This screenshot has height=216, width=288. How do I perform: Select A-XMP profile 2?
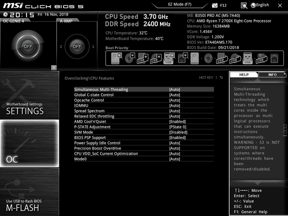tap(61, 47)
